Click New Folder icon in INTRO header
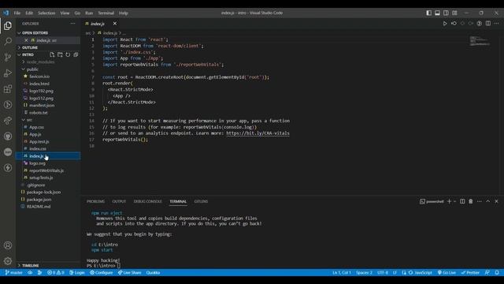Image resolution: width=504 pixels, height=284 pixels. click(60, 54)
